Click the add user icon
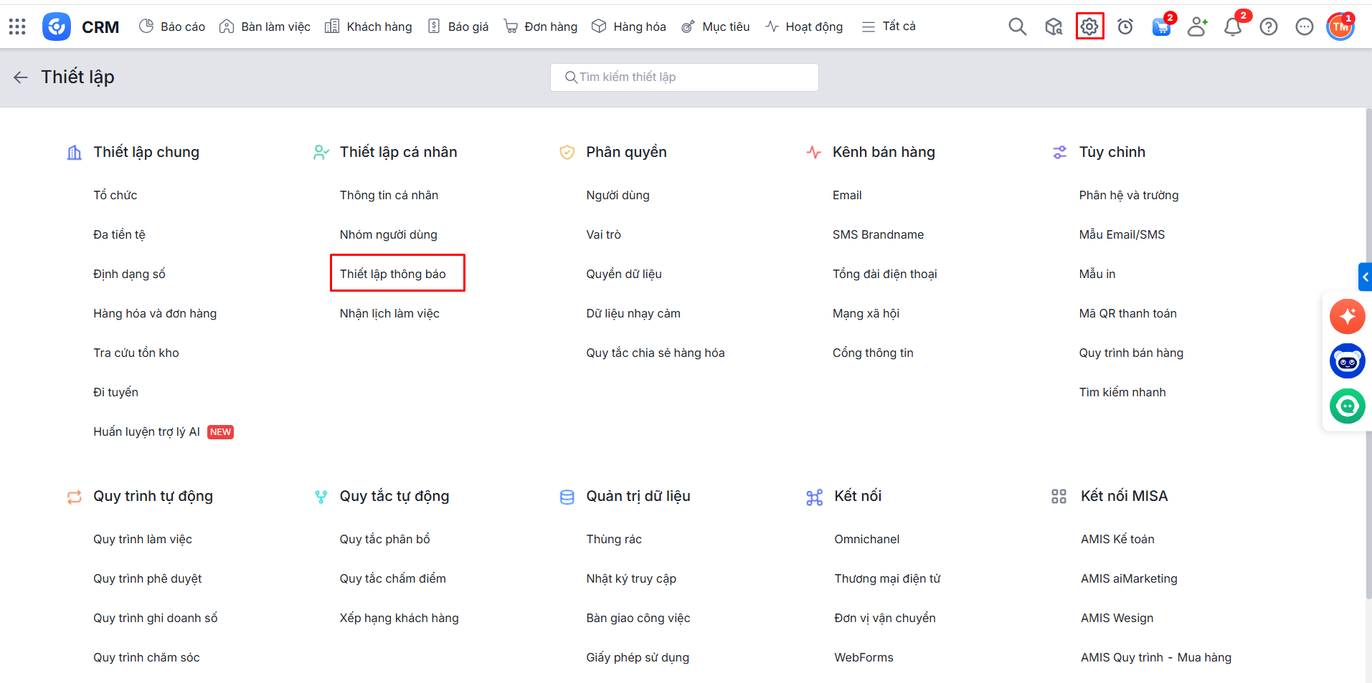Screen dimensions: 1372x683 (1196, 27)
